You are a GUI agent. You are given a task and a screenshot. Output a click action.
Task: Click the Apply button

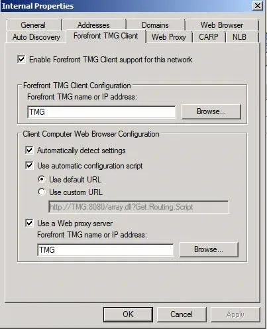[x=235, y=314]
